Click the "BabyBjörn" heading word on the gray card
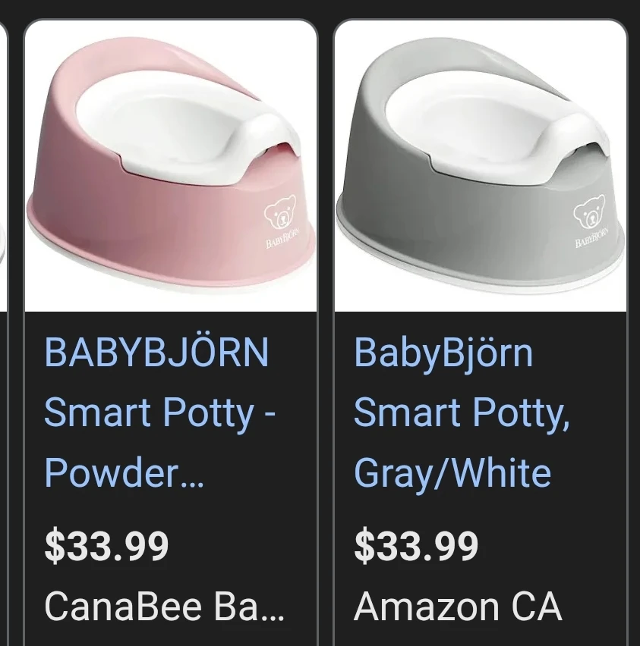 tap(443, 353)
